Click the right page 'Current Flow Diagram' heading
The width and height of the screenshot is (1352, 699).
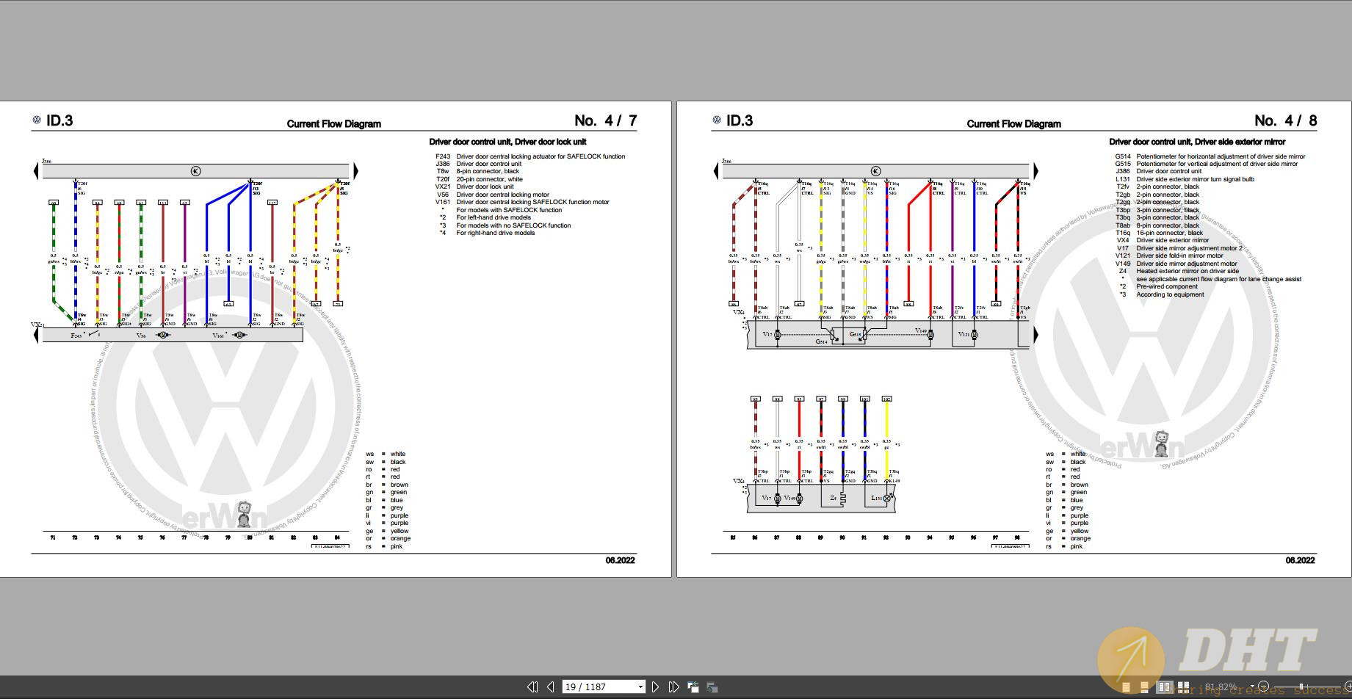[1014, 124]
